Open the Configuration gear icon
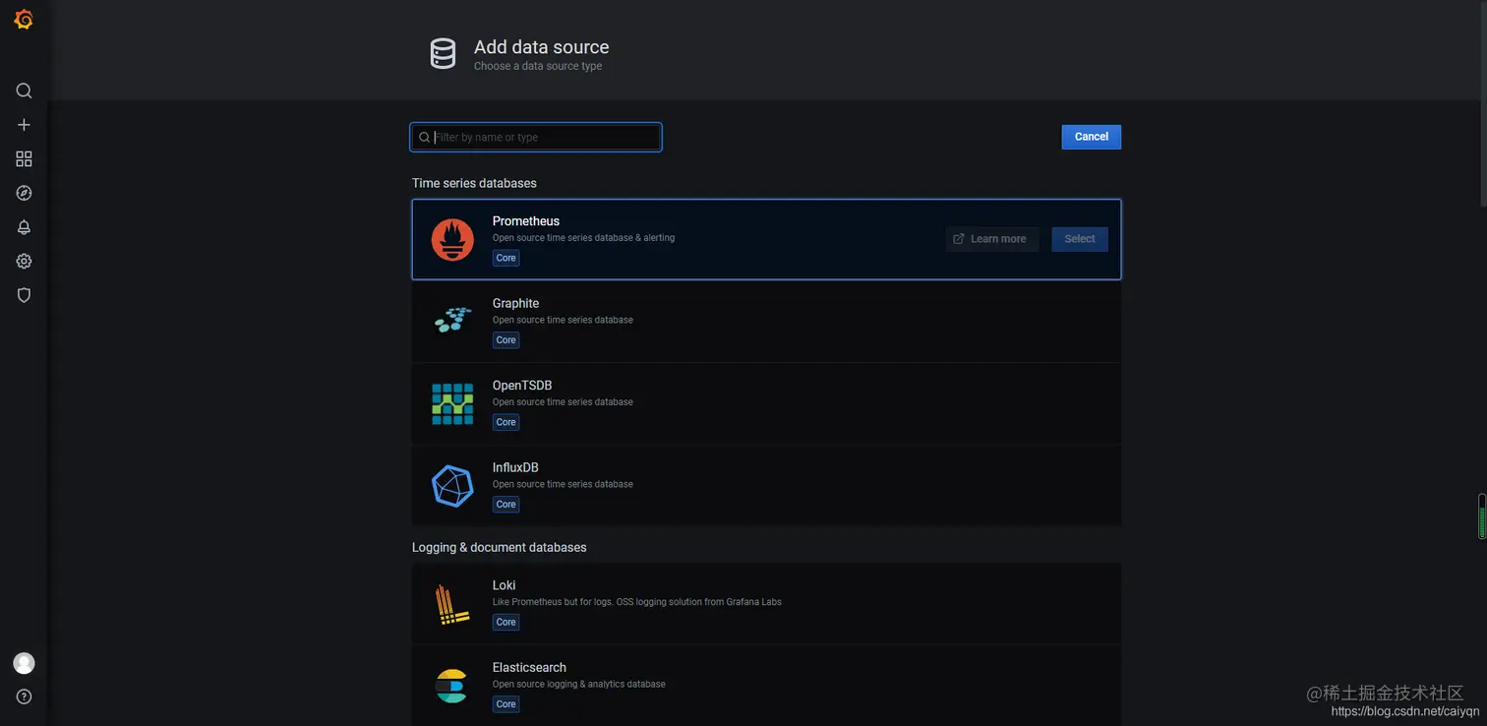Viewport: 1487px width, 726px height. (x=24, y=261)
